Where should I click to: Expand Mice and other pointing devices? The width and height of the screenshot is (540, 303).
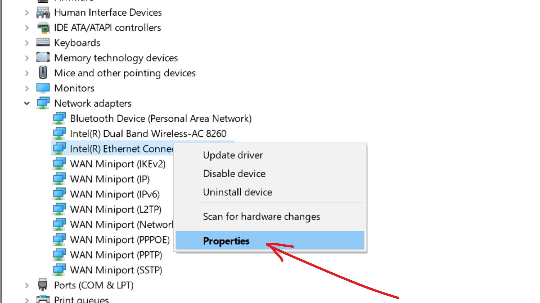tap(27, 73)
